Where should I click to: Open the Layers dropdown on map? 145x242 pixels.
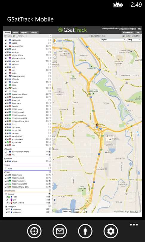click(113, 40)
